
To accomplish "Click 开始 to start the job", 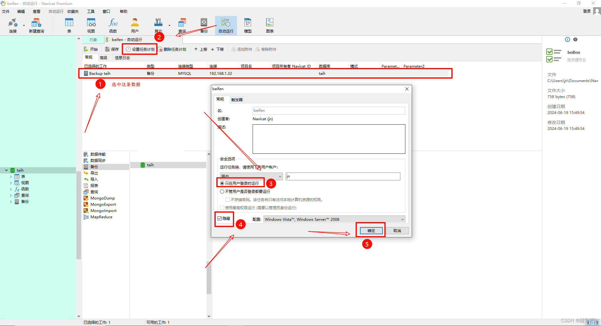I will (90, 49).
